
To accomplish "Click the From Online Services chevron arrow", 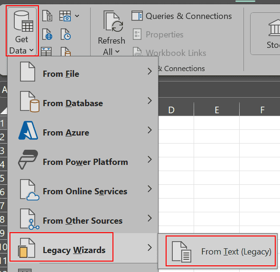I will tap(149, 189).
